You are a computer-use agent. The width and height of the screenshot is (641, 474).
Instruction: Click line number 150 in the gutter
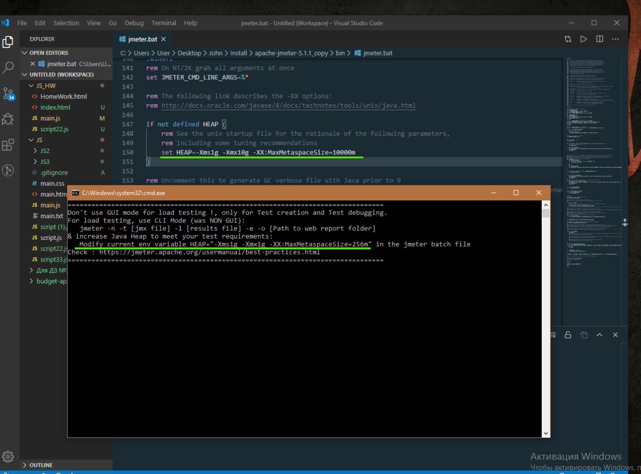[128, 152]
